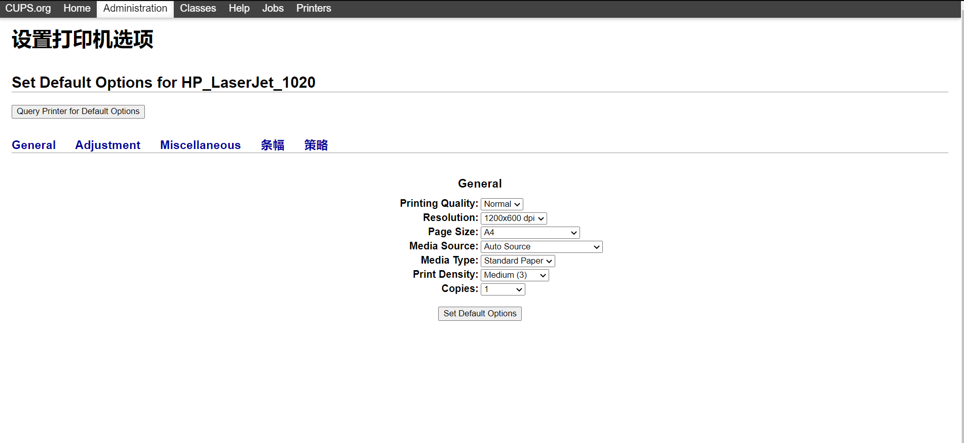
Task: Open the CUPS.org link
Action: click(28, 8)
